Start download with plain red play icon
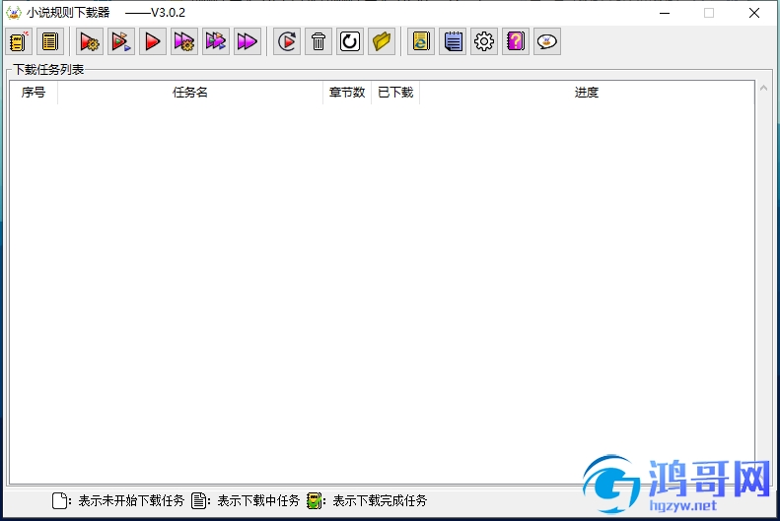The width and height of the screenshot is (780, 521). click(152, 41)
